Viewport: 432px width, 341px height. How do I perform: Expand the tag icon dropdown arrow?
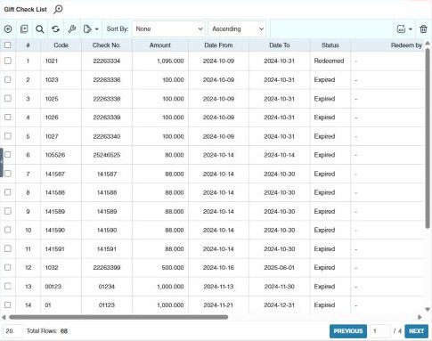[97, 29]
